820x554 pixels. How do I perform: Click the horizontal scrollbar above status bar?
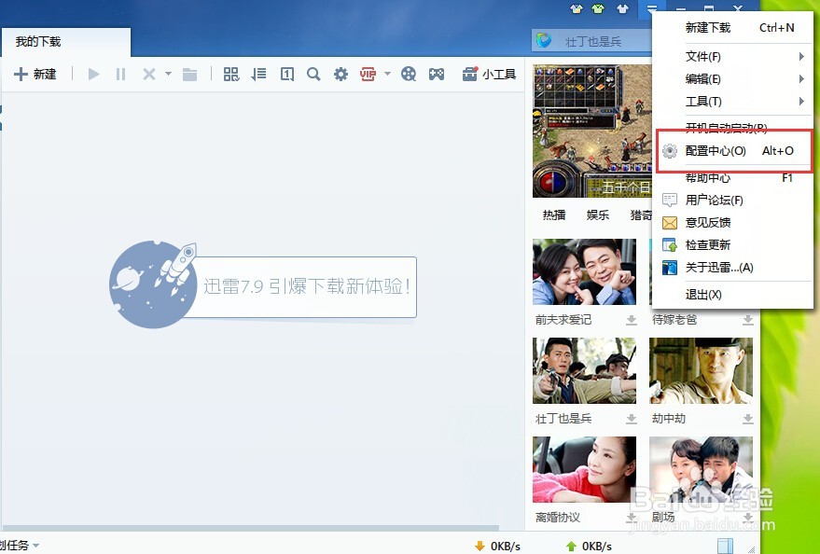tap(251, 528)
